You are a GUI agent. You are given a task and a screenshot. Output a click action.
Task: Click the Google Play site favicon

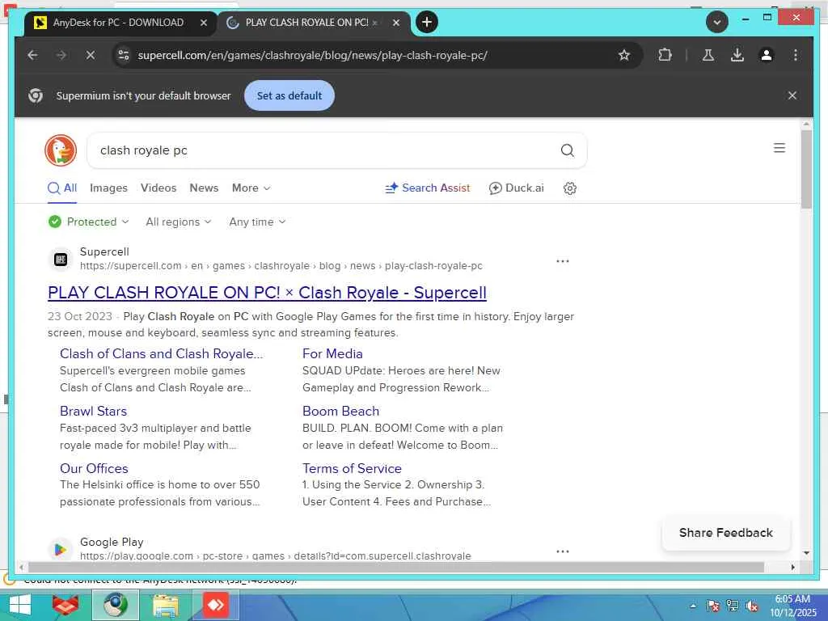[61, 550]
